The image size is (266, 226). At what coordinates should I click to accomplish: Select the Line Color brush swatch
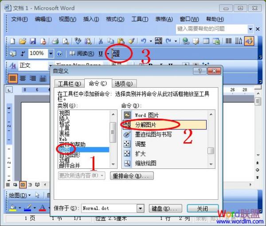click(28, 207)
